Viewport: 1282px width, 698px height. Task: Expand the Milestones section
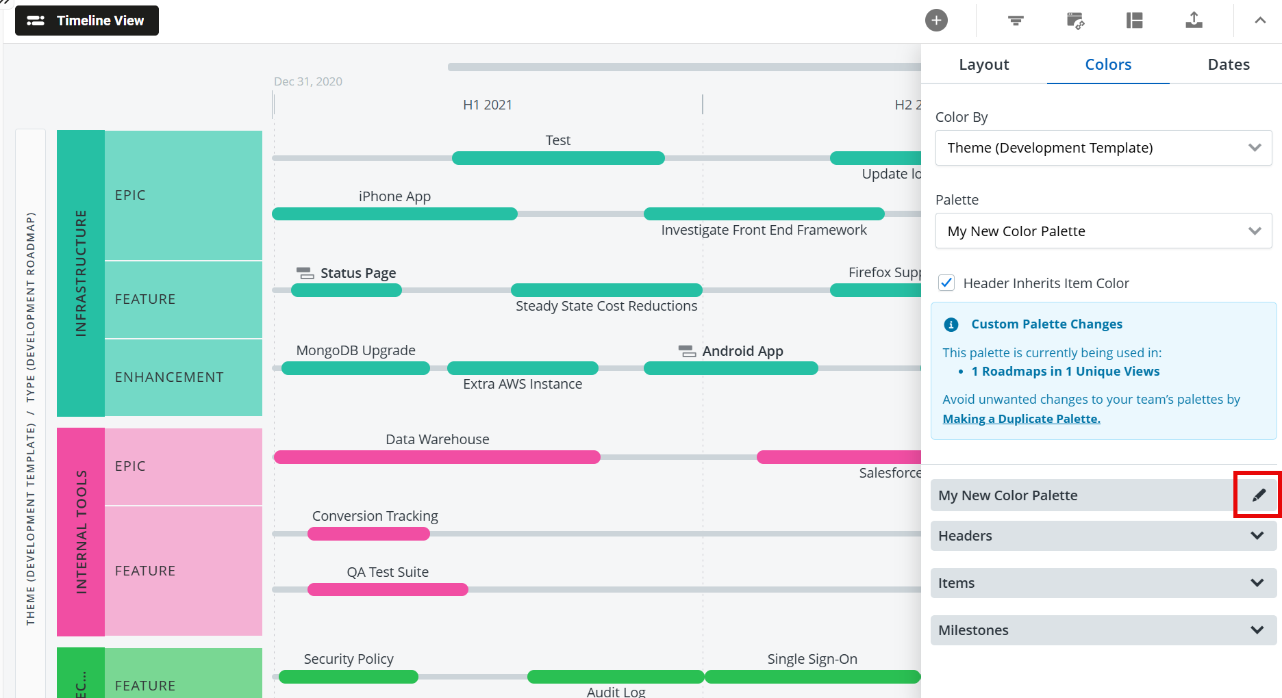pos(1103,630)
